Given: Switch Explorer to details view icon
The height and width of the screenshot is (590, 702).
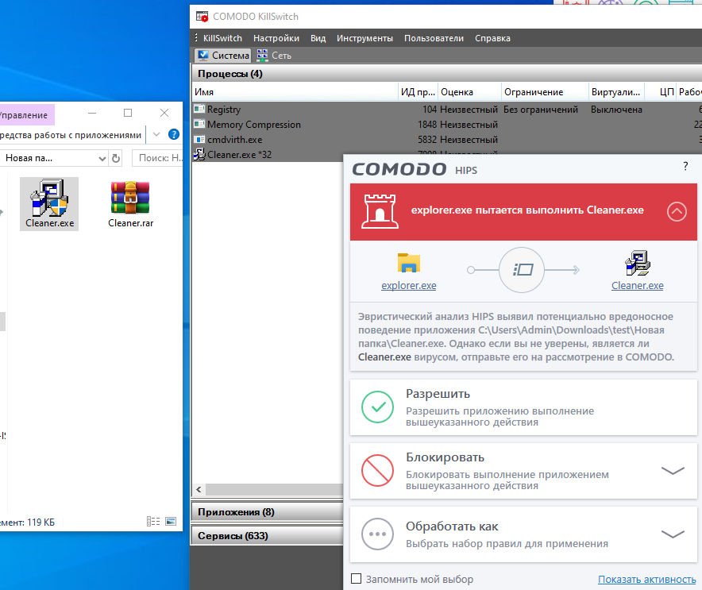Looking at the screenshot, I should click(153, 521).
